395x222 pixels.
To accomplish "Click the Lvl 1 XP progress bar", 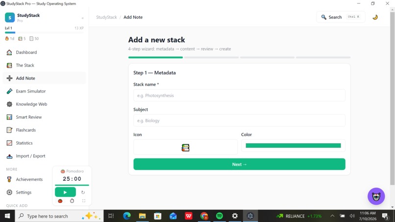I will coord(44,32).
